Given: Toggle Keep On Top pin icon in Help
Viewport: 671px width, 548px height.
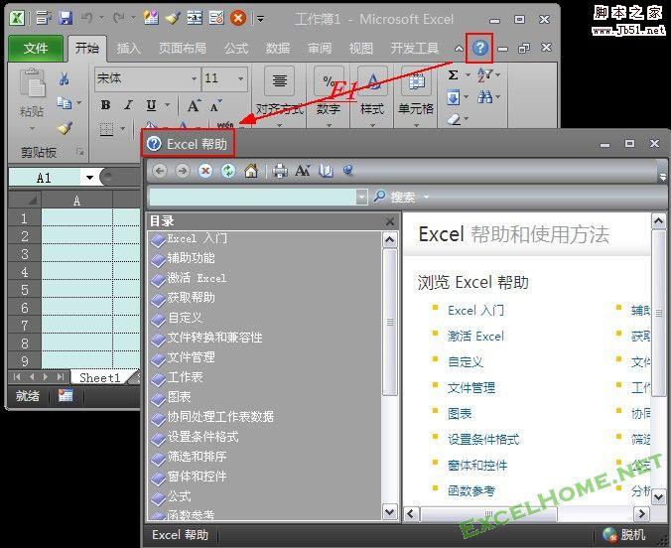Looking at the screenshot, I should click(348, 170).
